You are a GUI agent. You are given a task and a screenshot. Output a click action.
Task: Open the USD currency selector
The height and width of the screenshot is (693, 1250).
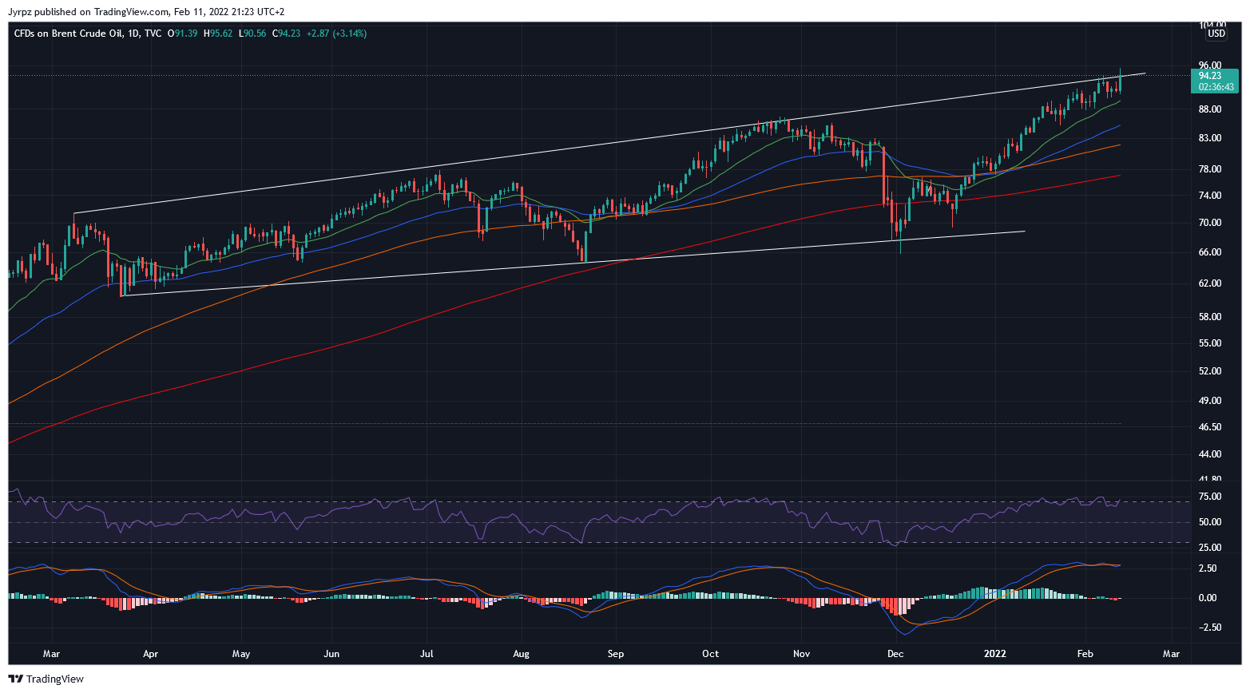coord(1216,34)
